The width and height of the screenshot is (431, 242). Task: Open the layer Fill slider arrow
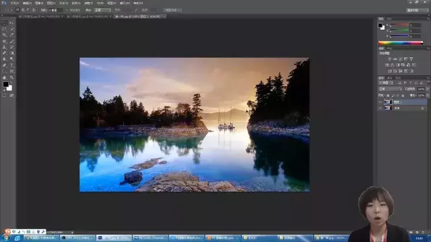[428, 95]
